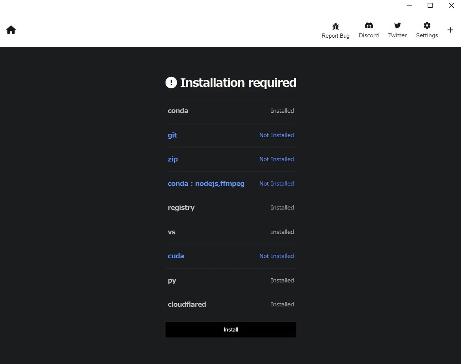Click Installed status for py
Viewport: 461px width, 364px height.
click(x=282, y=281)
